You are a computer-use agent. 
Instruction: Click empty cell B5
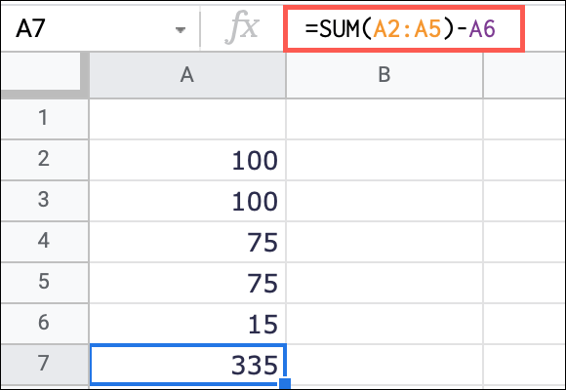coord(384,282)
